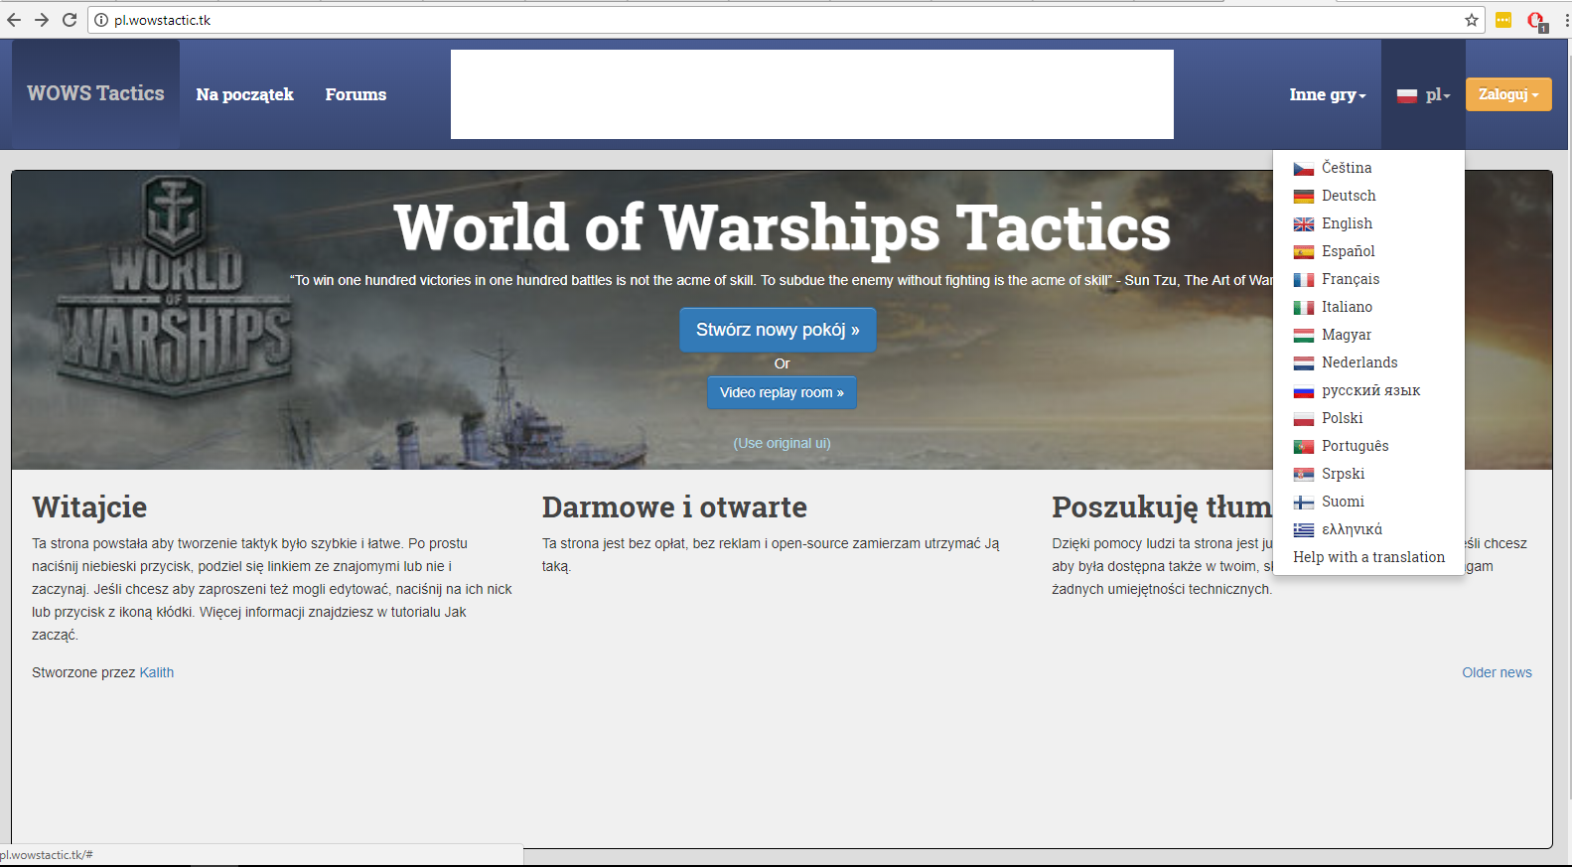Click the yellow extension icon

(x=1503, y=20)
